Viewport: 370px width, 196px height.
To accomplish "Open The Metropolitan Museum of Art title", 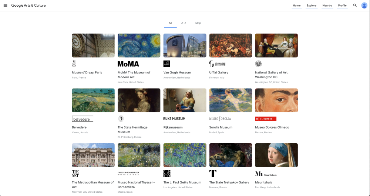I will click(93, 185).
